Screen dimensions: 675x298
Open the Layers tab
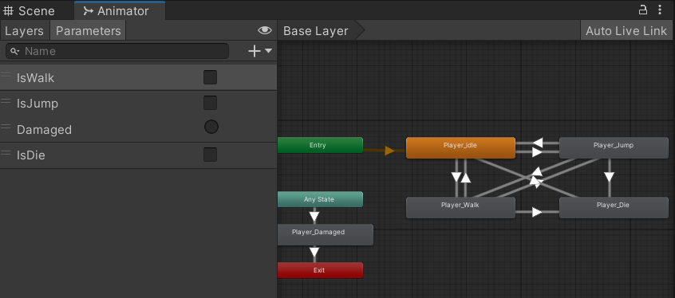pyautogui.click(x=25, y=31)
